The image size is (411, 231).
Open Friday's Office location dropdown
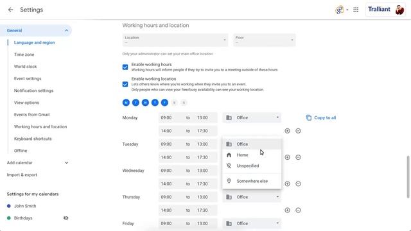[x=252, y=223]
